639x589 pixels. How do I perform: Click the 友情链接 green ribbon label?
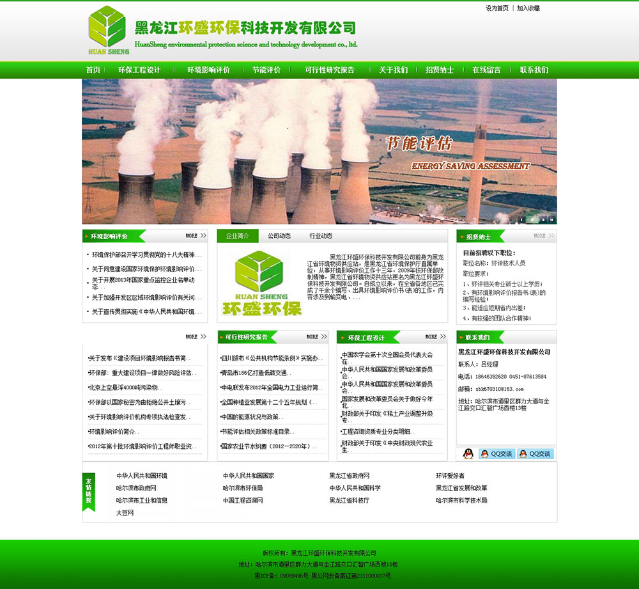pos(89,491)
